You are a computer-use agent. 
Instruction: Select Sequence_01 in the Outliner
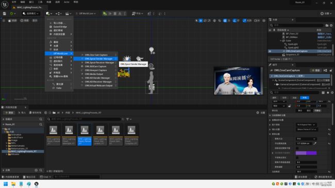point(293,55)
